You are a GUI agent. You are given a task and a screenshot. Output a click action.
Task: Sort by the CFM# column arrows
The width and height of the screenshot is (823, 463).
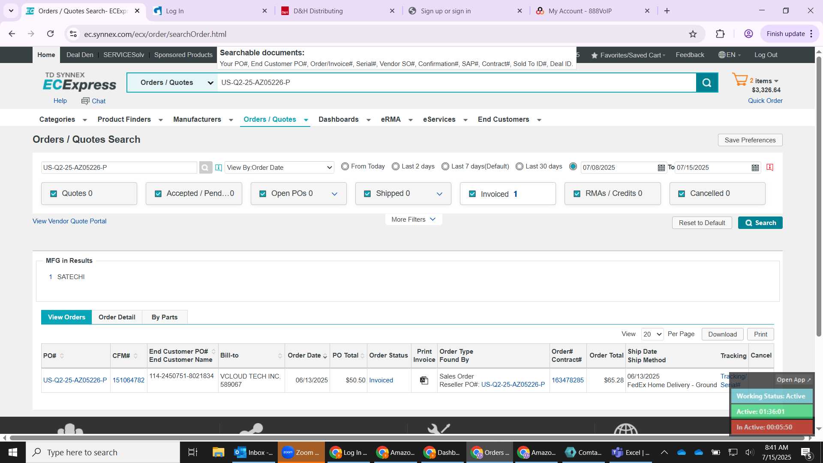tap(135, 356)
